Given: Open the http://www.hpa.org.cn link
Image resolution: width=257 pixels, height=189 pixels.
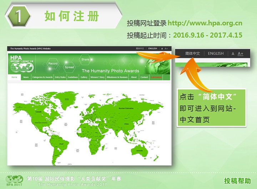Looking at the screenshot, I should pyautogui.click(x=205, y=23).
